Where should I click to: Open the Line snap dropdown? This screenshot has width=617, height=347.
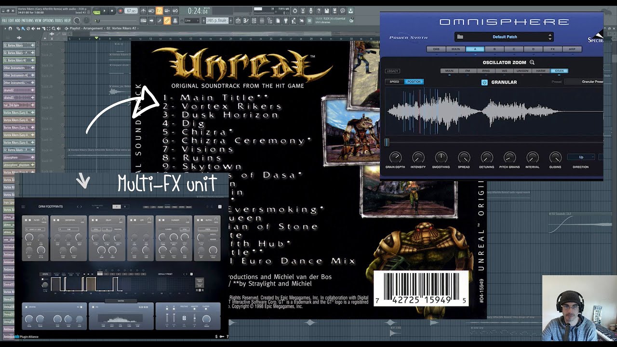192,21
